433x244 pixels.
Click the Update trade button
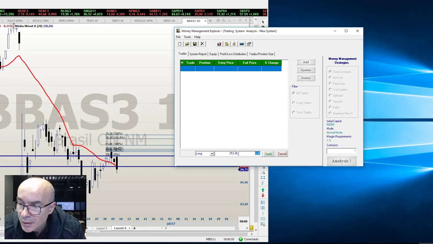point(306,70)
